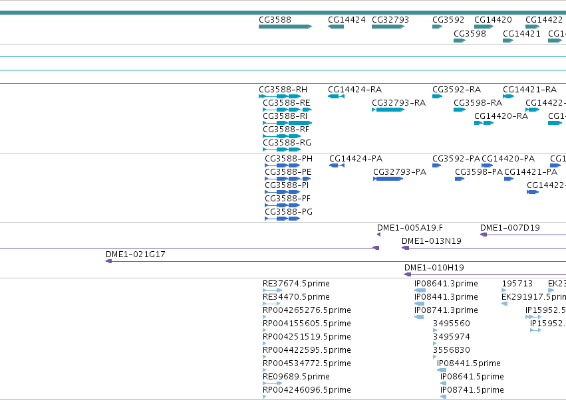Click BAC clone DME1-021G17

(x=336, y=261)
